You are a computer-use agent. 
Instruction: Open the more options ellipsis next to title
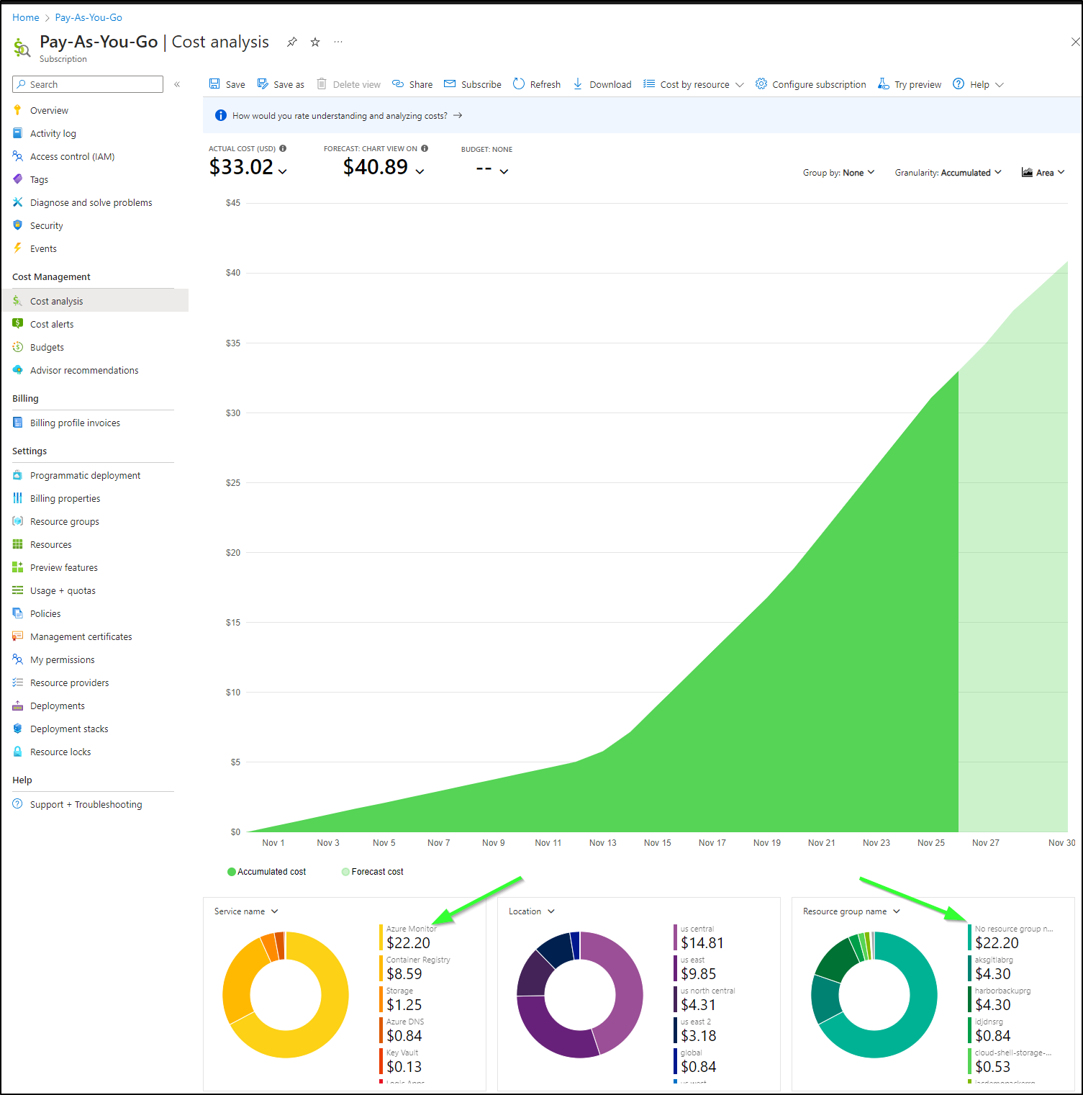[338, 42]
